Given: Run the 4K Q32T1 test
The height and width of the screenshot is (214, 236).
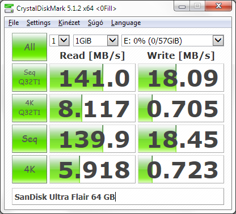Looking at the screenshot, I should [29, 108].
